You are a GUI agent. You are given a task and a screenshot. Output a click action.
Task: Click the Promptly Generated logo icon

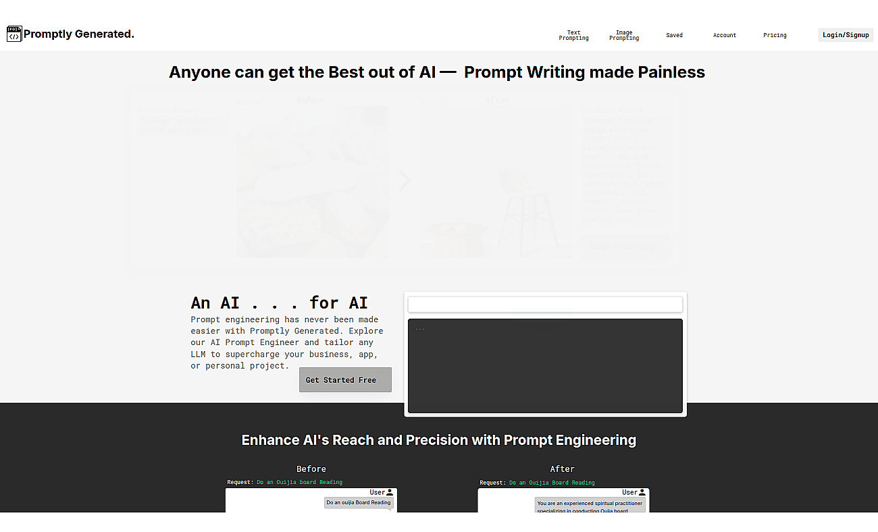[x=14, y=34]
